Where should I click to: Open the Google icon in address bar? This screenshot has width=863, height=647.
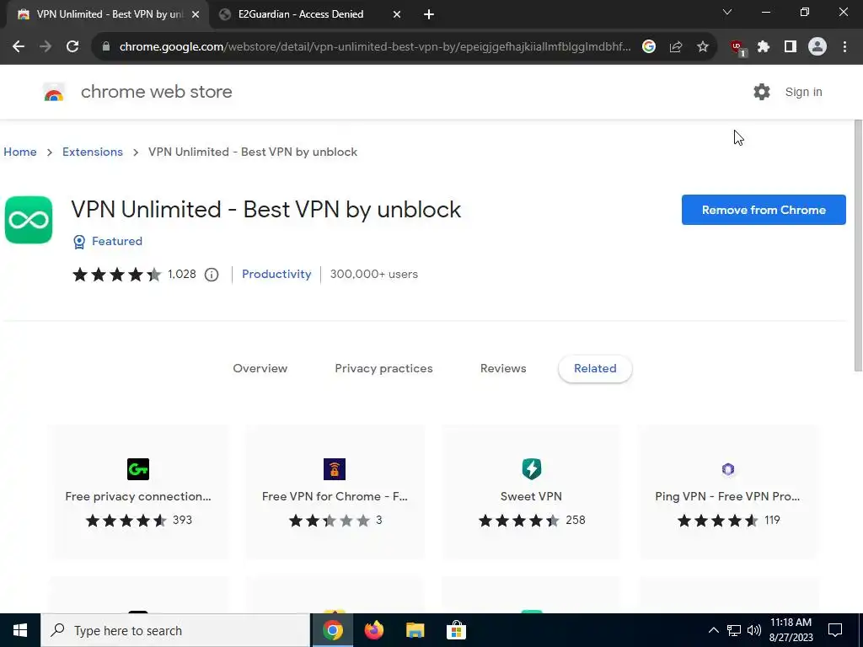[x=649, y=47]
